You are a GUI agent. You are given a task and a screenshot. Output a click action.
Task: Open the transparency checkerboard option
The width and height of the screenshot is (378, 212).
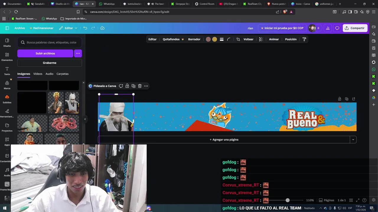click(261, 39)
